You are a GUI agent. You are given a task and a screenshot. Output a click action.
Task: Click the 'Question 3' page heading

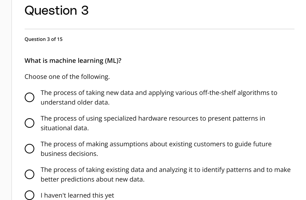coord(56,11)
